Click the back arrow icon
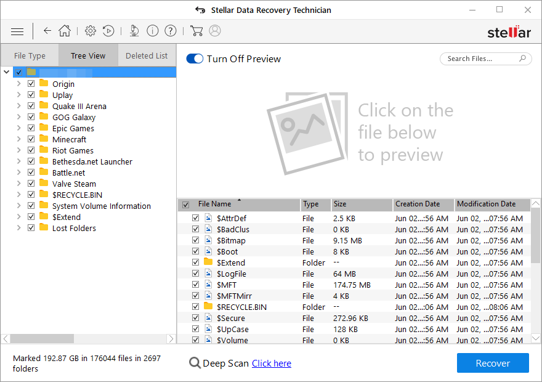 click(47, 31)
